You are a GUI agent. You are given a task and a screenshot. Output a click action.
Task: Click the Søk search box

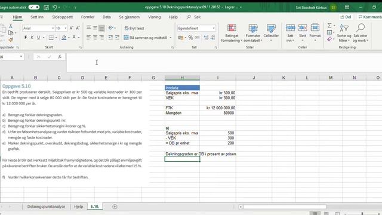pyautogui.click(x=194, y=17)
